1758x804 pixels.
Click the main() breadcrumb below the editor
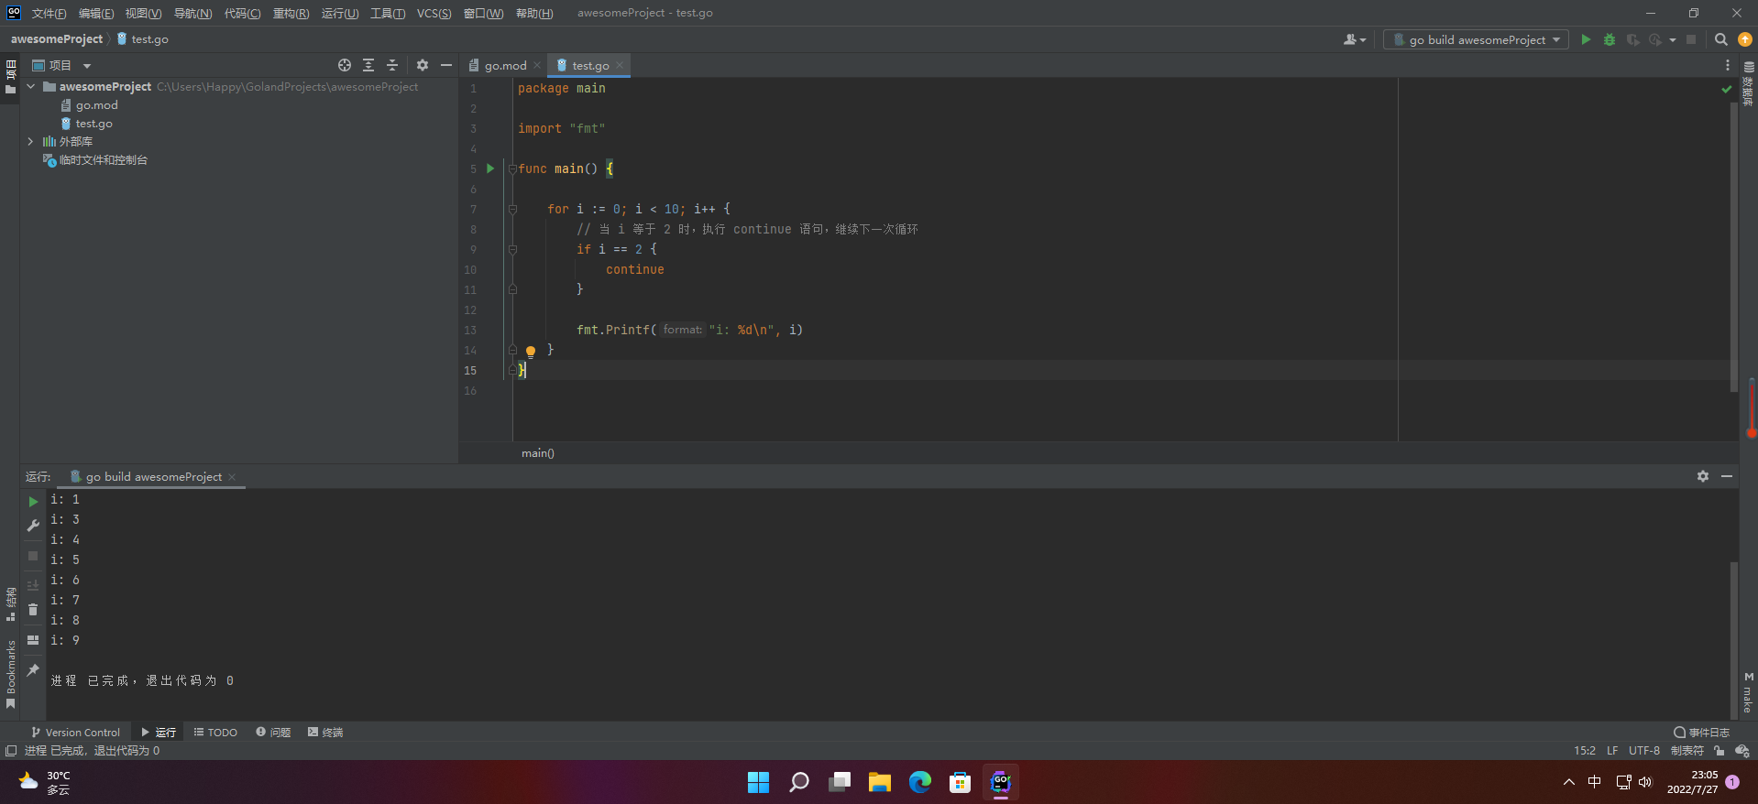pos(538,453)
